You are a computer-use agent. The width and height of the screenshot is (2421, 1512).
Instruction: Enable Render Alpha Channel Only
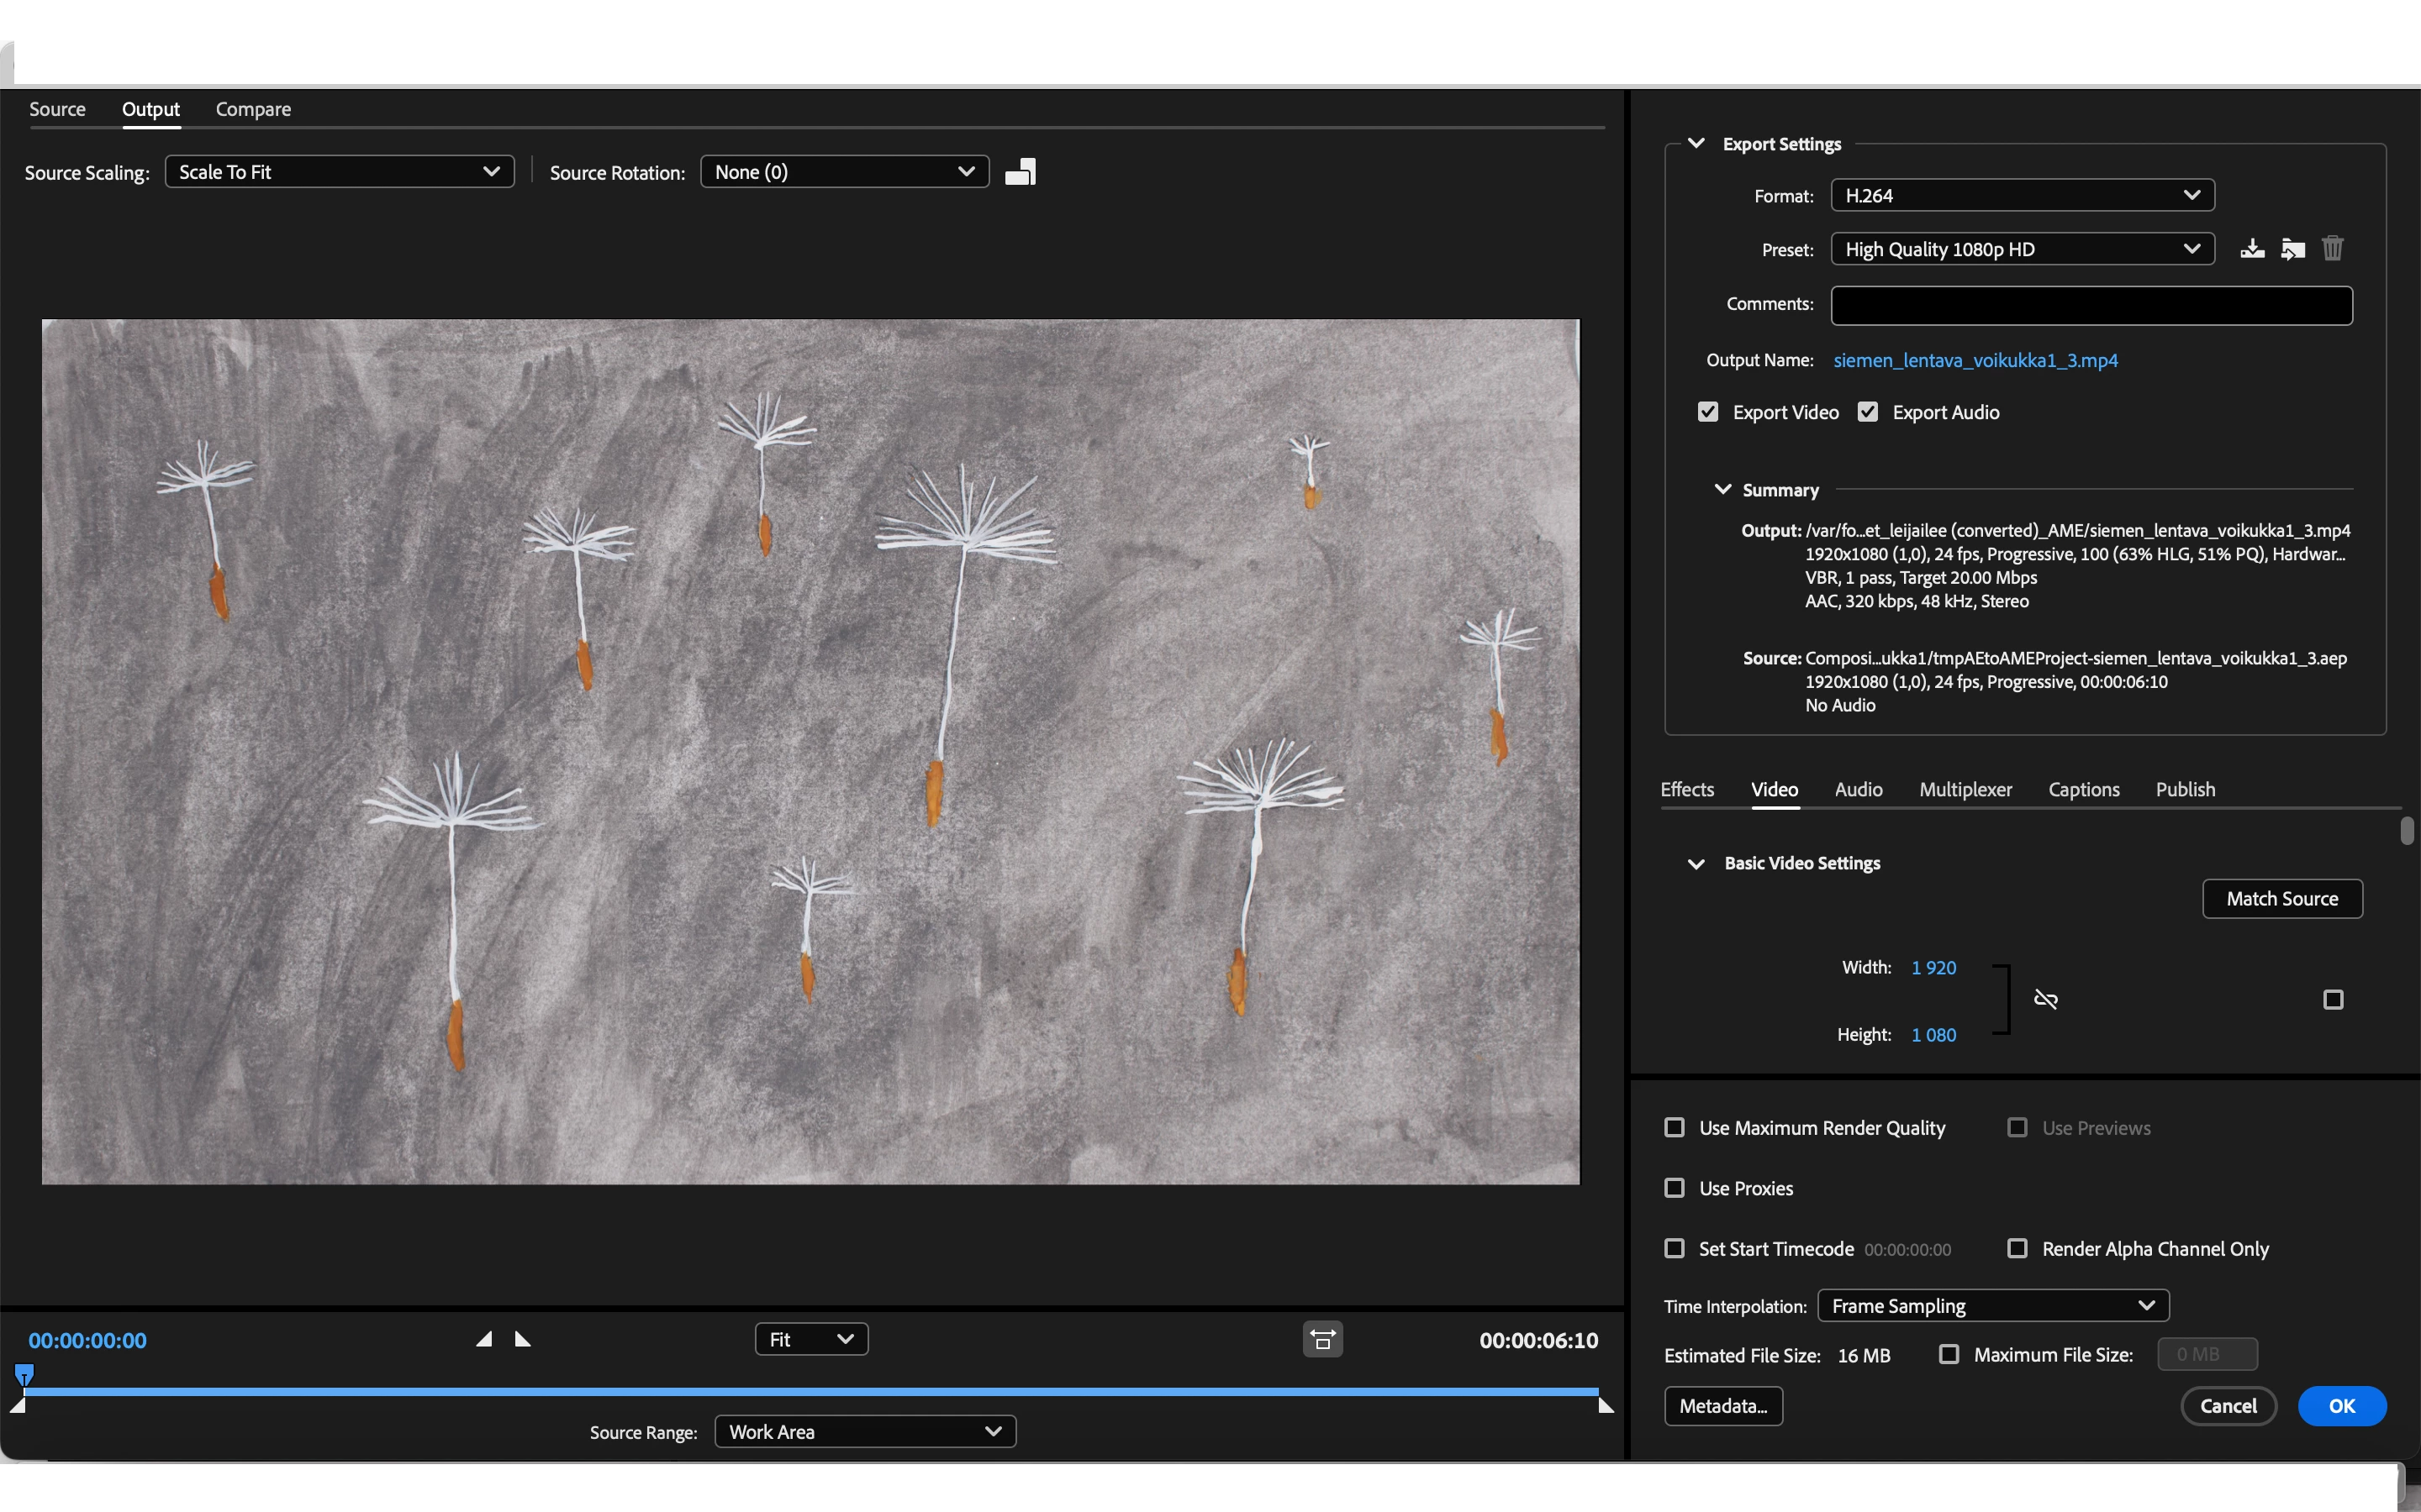tap(2017, 1248)
